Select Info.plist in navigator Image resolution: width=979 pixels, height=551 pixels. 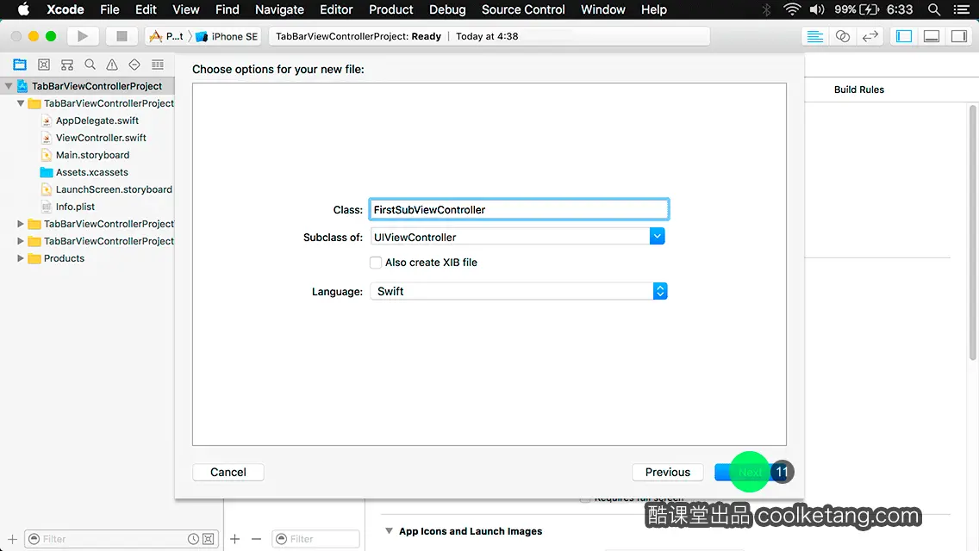click(x=75, y=207)
